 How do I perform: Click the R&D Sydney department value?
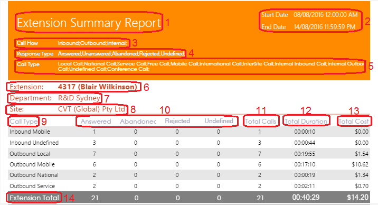pos(79,98)
